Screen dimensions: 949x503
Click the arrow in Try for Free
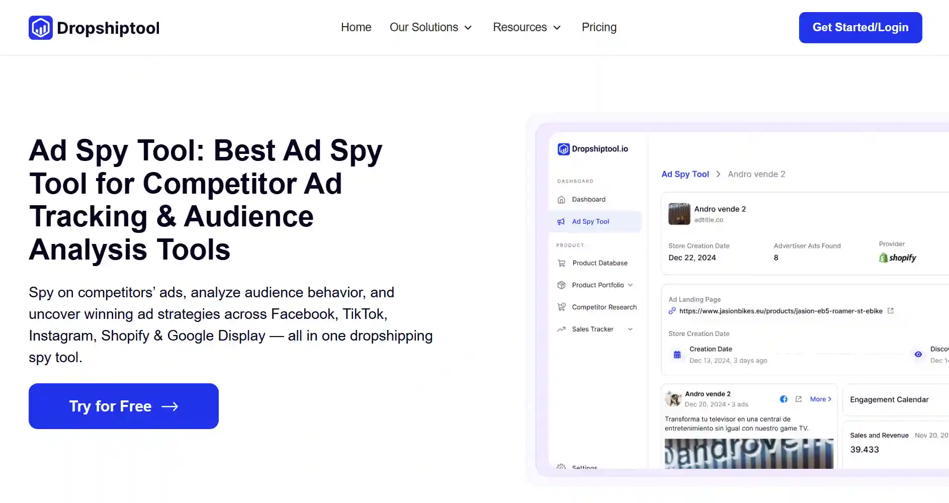click(x=170, y=406)
